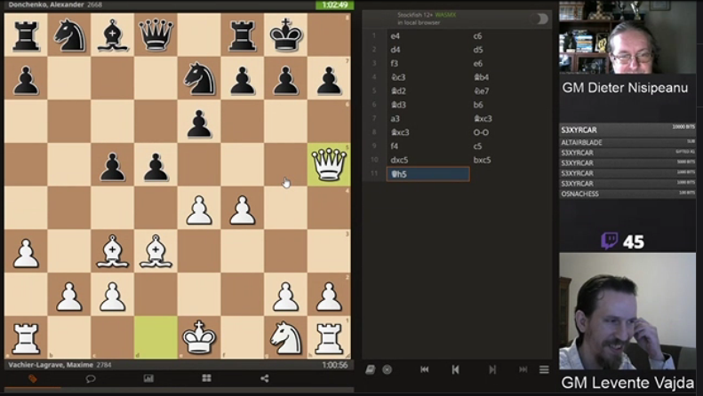Click player name Vachier-Lagrave, Maxime
The width and height of the screenshot is (703, 396).
click(x=51, y=365)
